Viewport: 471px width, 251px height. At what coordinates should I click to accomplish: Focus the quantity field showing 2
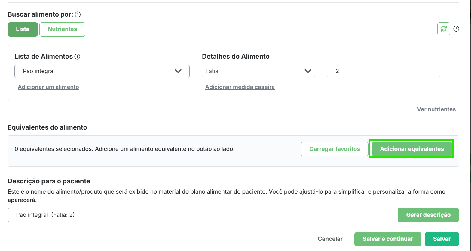point(383,71)
